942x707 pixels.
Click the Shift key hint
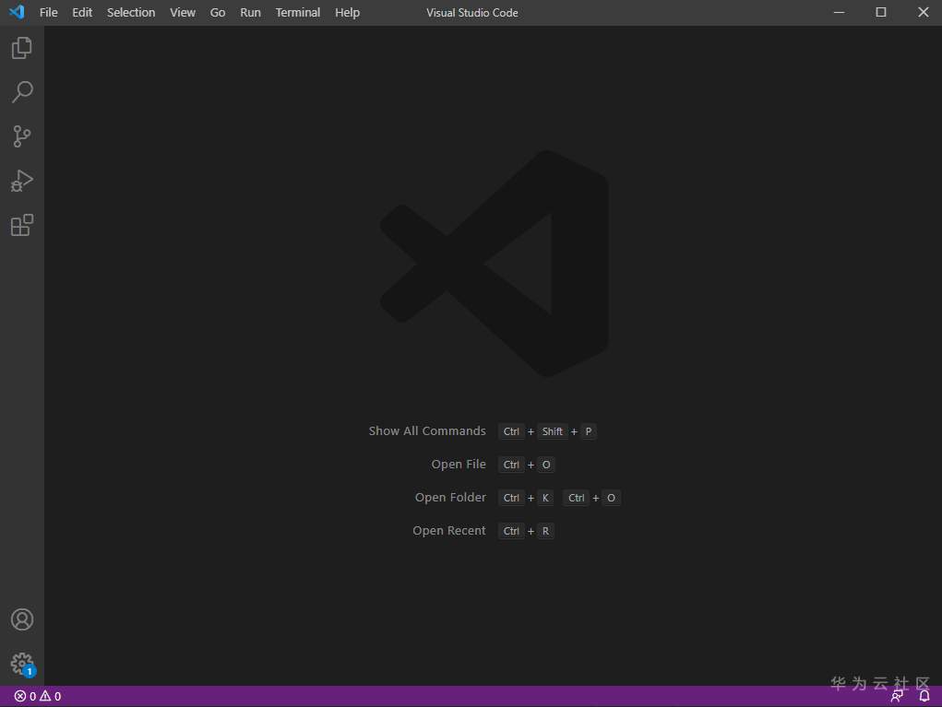[552, 431]
